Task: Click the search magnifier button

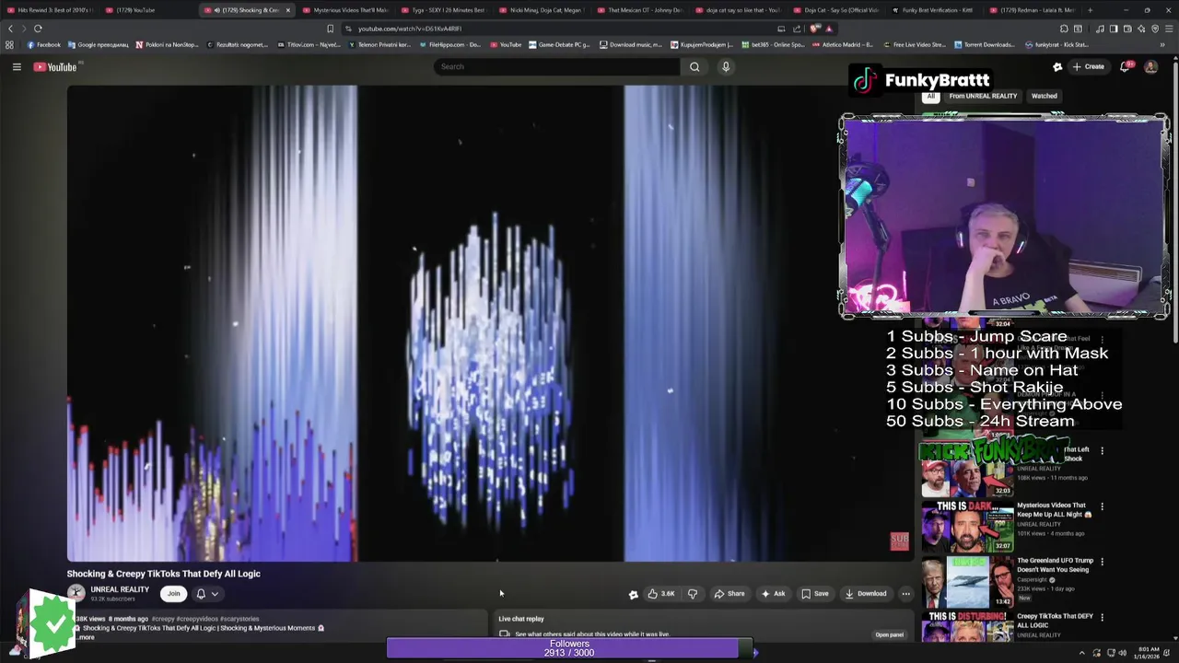Action: pyautogui.click(x=695, y=66)
